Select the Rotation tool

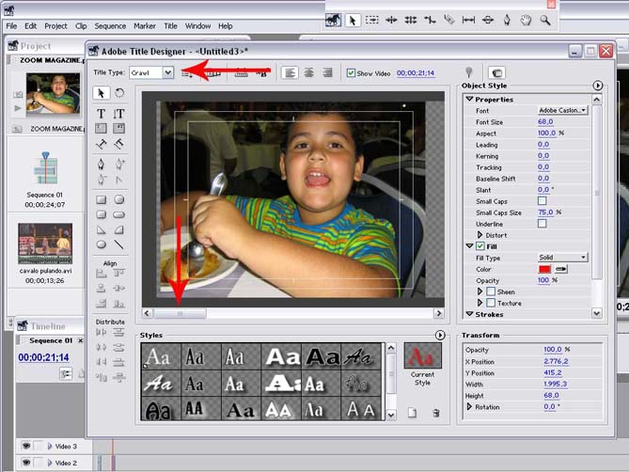coord(119,93)
